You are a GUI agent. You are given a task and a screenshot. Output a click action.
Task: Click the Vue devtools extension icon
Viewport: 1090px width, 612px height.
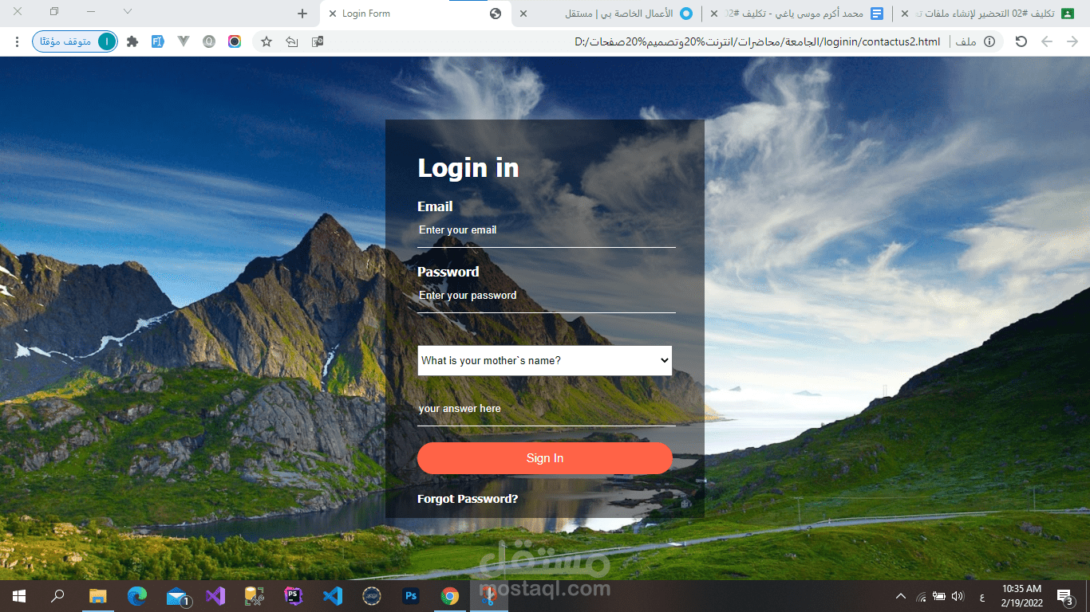point(184,41)
